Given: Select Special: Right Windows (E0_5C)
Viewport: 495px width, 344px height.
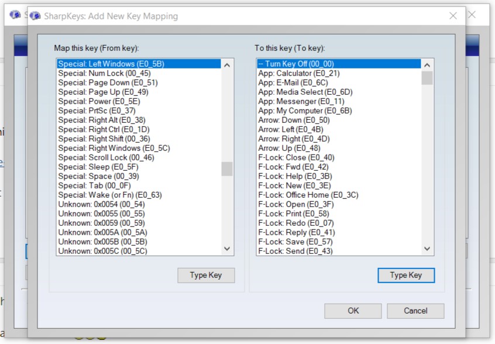Looking at the screenshot, I should coord(139,149).
